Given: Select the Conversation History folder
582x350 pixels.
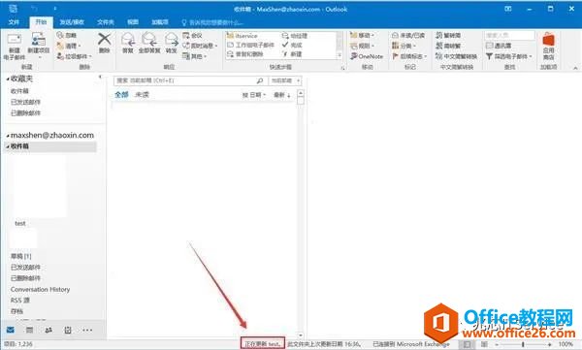Looking at the screenshot, I should tap(40, 289).
